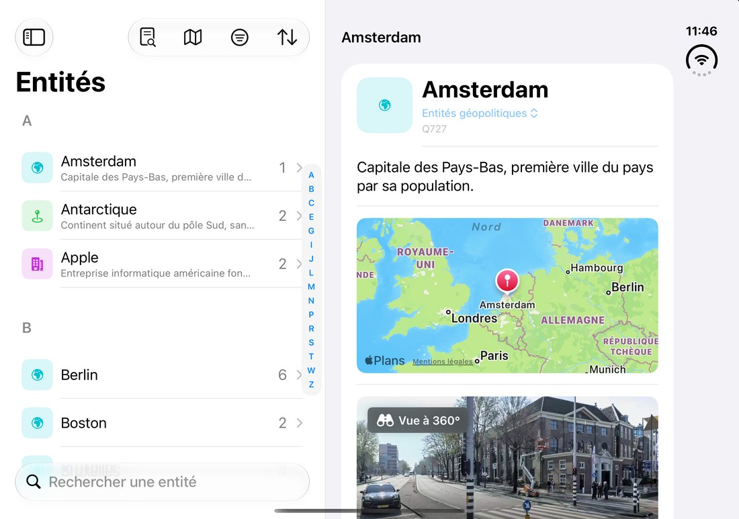739x519 pixels.
Task: Open the document search toolbar icon
Action: point(148,37)
